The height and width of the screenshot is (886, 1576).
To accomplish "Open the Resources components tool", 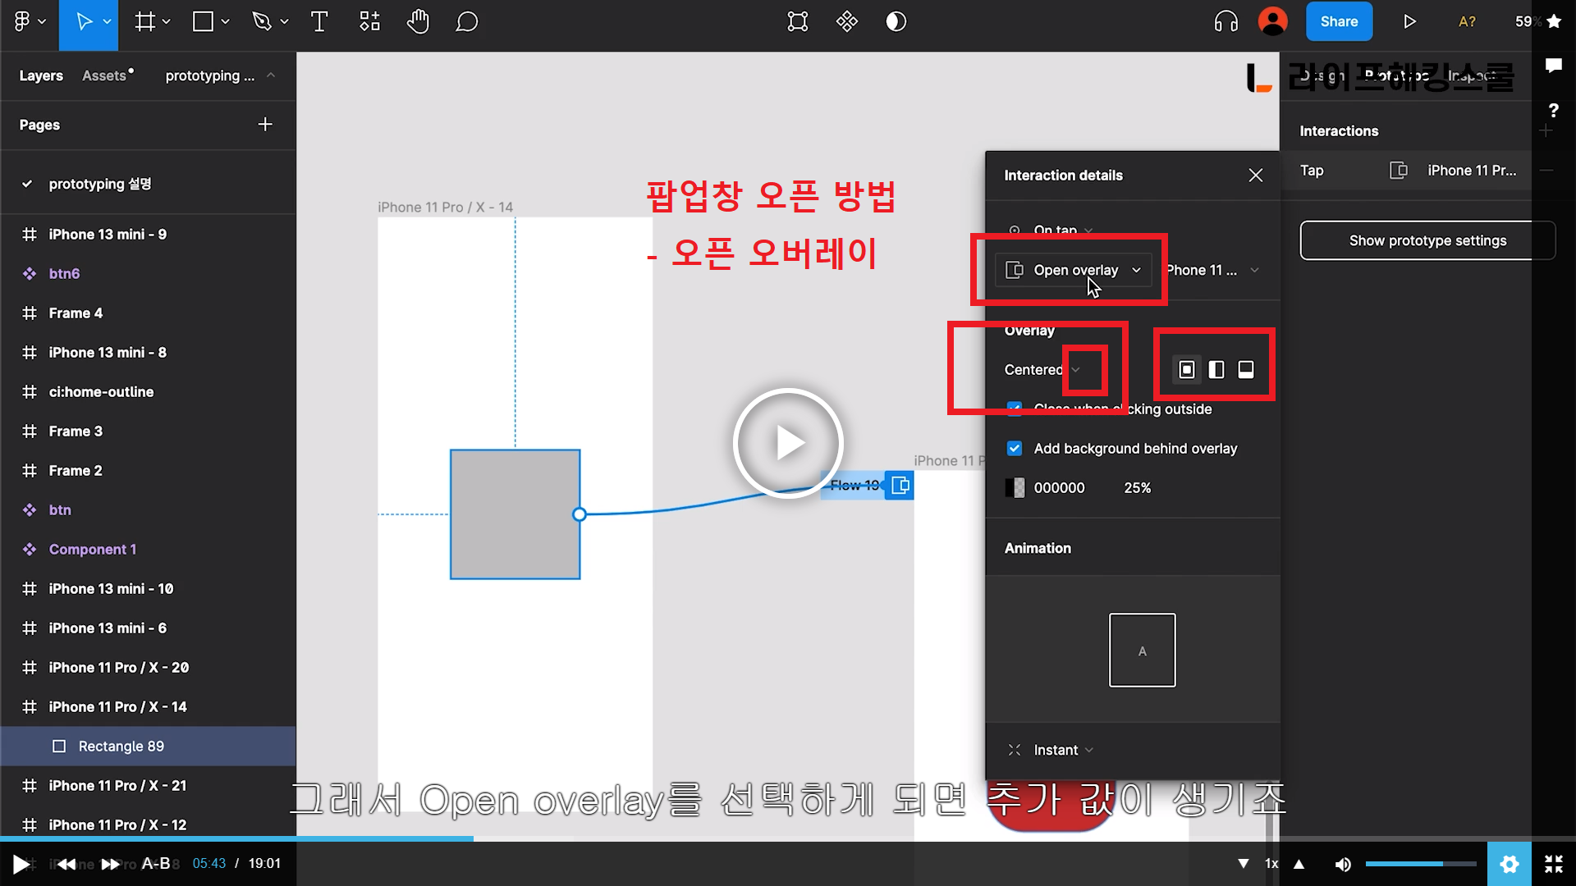I will click(x=369, y=22).
